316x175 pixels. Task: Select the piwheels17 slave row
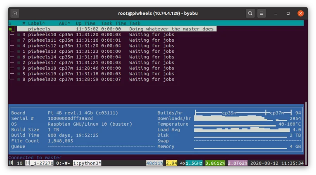pos(96,62)
